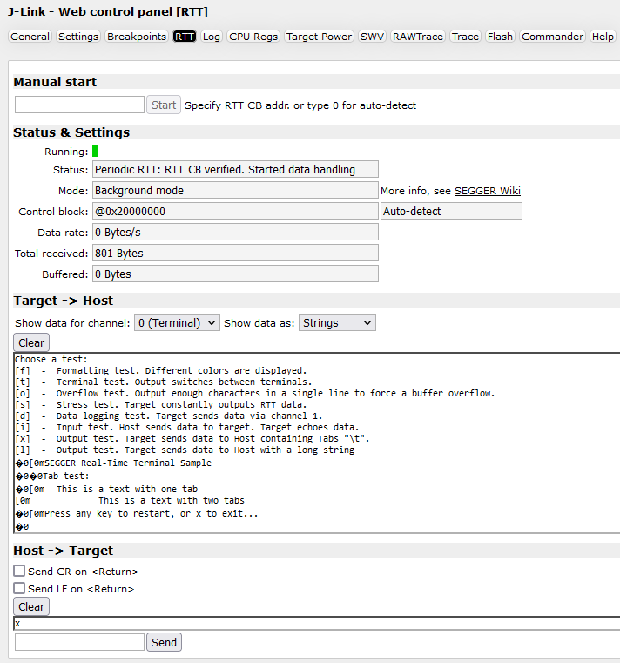The width and height of the screenshot is (620, 663).
Task: Switch to Target Power tab
Action: [319, 37]
